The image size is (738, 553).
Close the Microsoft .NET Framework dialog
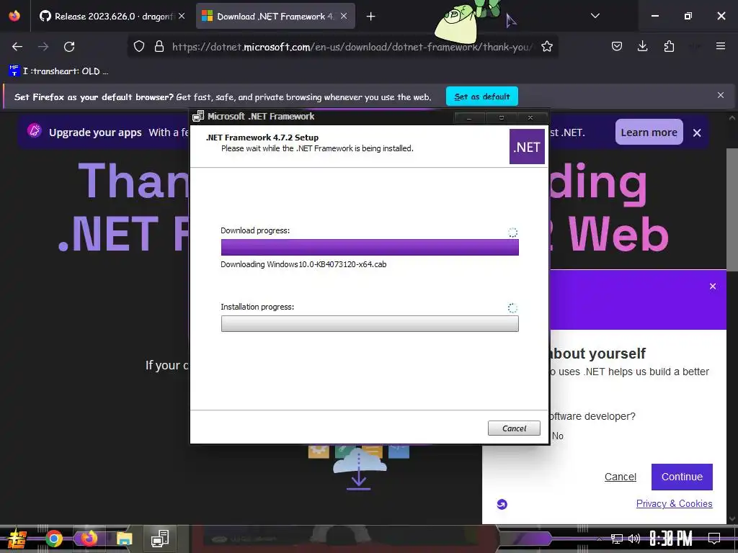click(x=531, y=117)
